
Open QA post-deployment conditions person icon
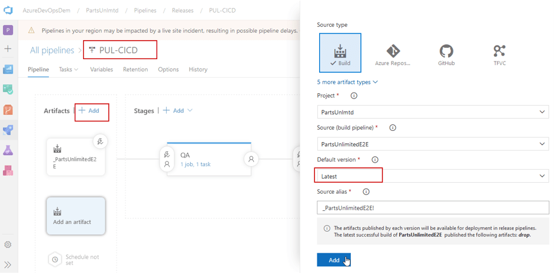252,159
